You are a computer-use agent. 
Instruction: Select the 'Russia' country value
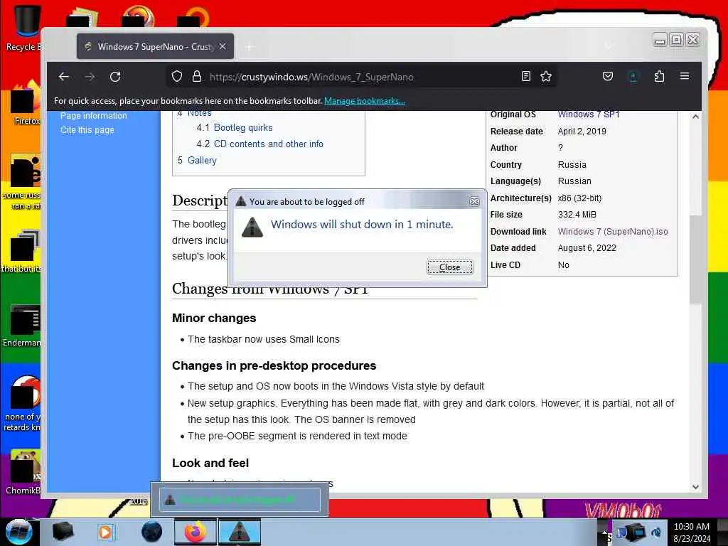[572, 165]
